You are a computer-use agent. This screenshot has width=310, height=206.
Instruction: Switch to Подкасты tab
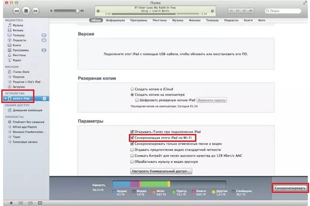pyautogui.click(x=231, y=20)
